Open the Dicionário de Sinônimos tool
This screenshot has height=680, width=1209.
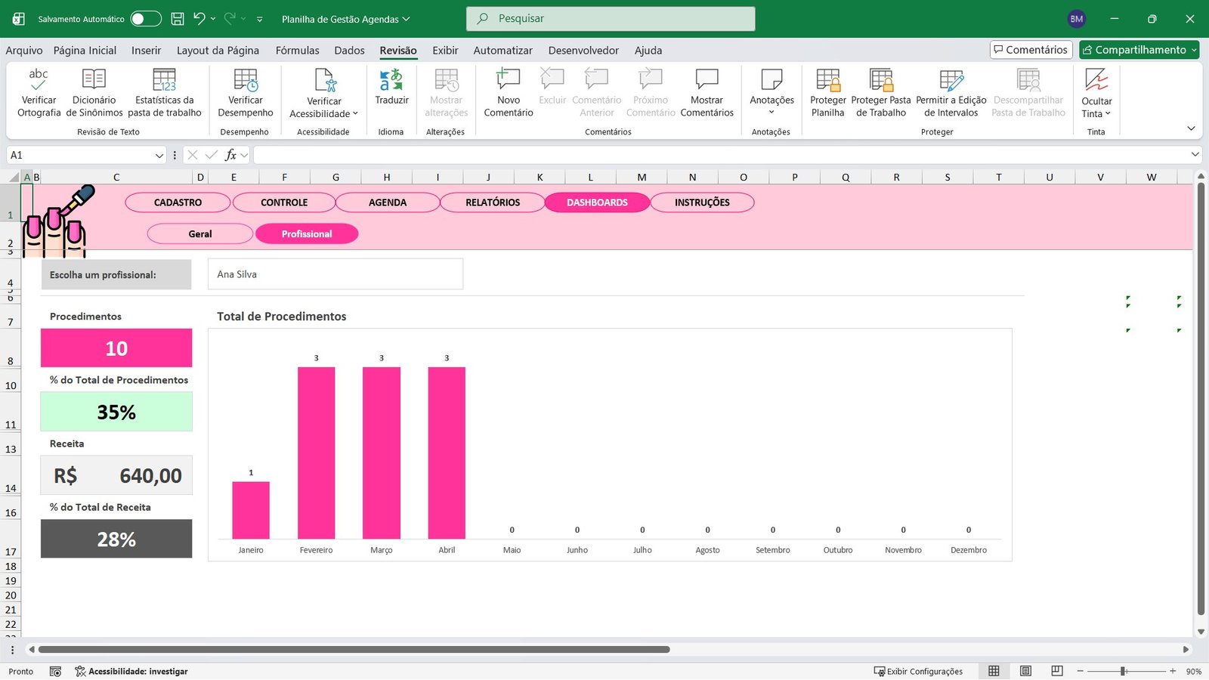(93, 94)
